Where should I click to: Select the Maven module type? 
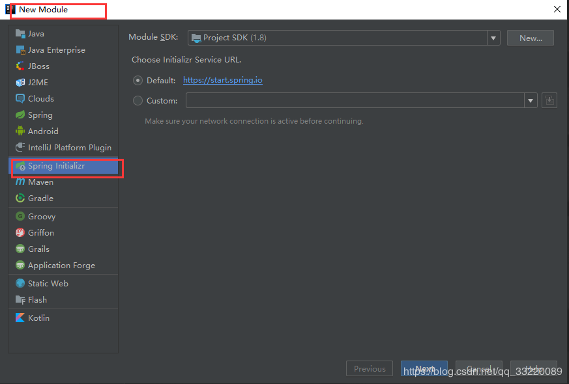[63, 182]
